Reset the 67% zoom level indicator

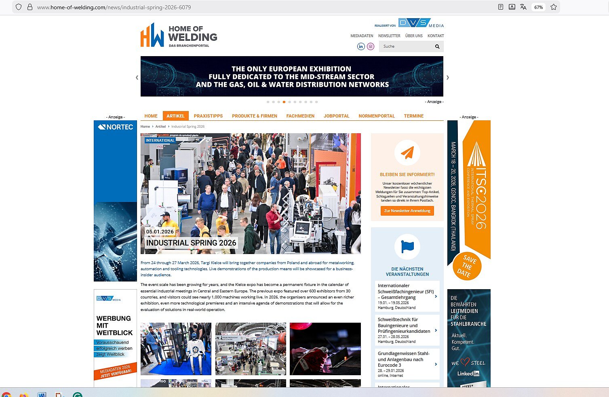(538, 7)
